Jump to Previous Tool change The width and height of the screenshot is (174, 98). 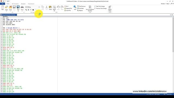point(100,8)
